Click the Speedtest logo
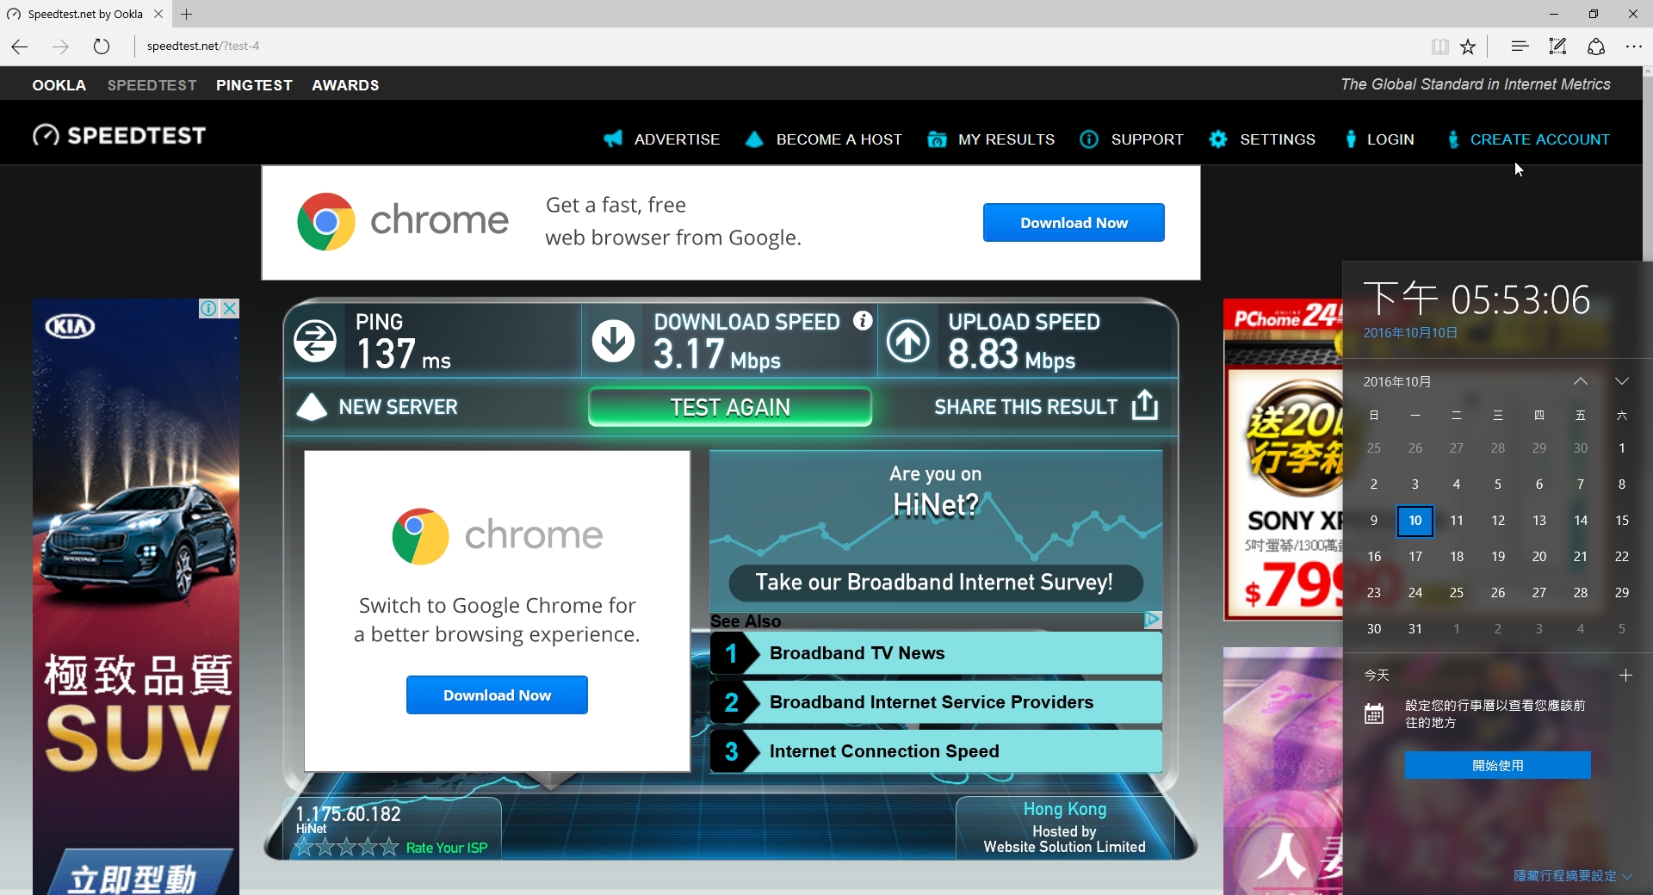 coord(119,135)
